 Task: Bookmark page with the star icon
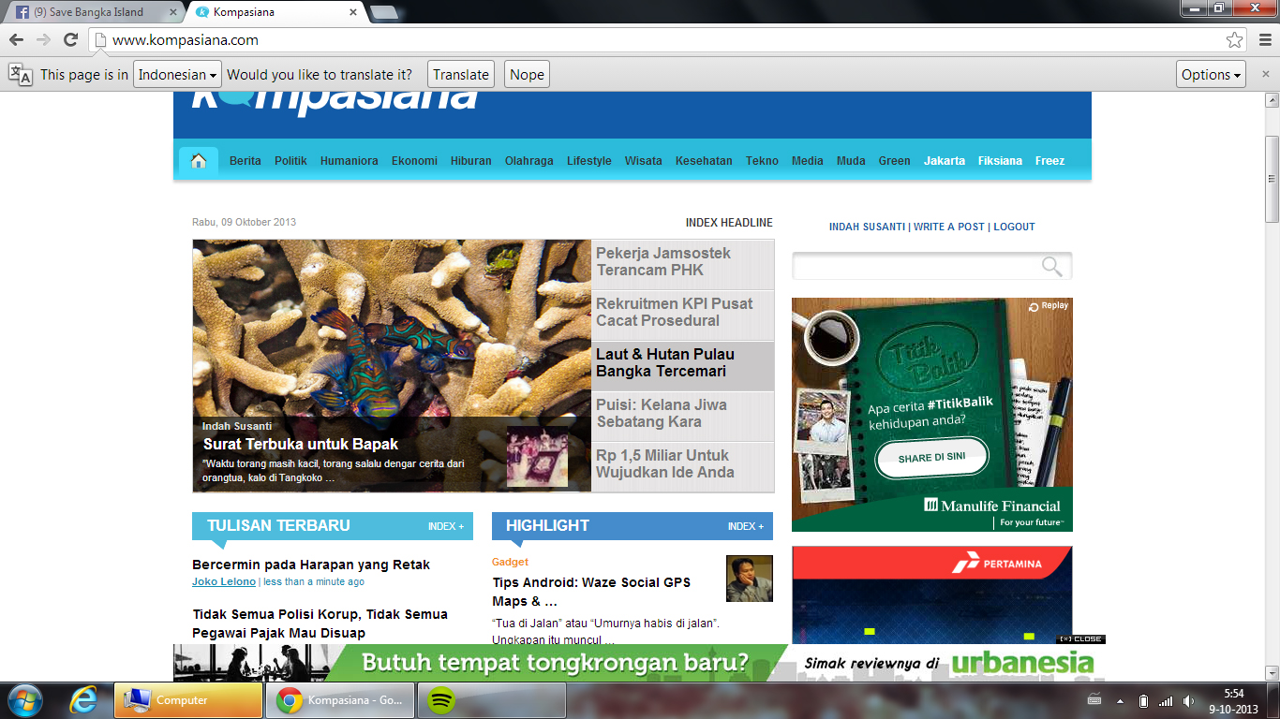click(1234, 40)
